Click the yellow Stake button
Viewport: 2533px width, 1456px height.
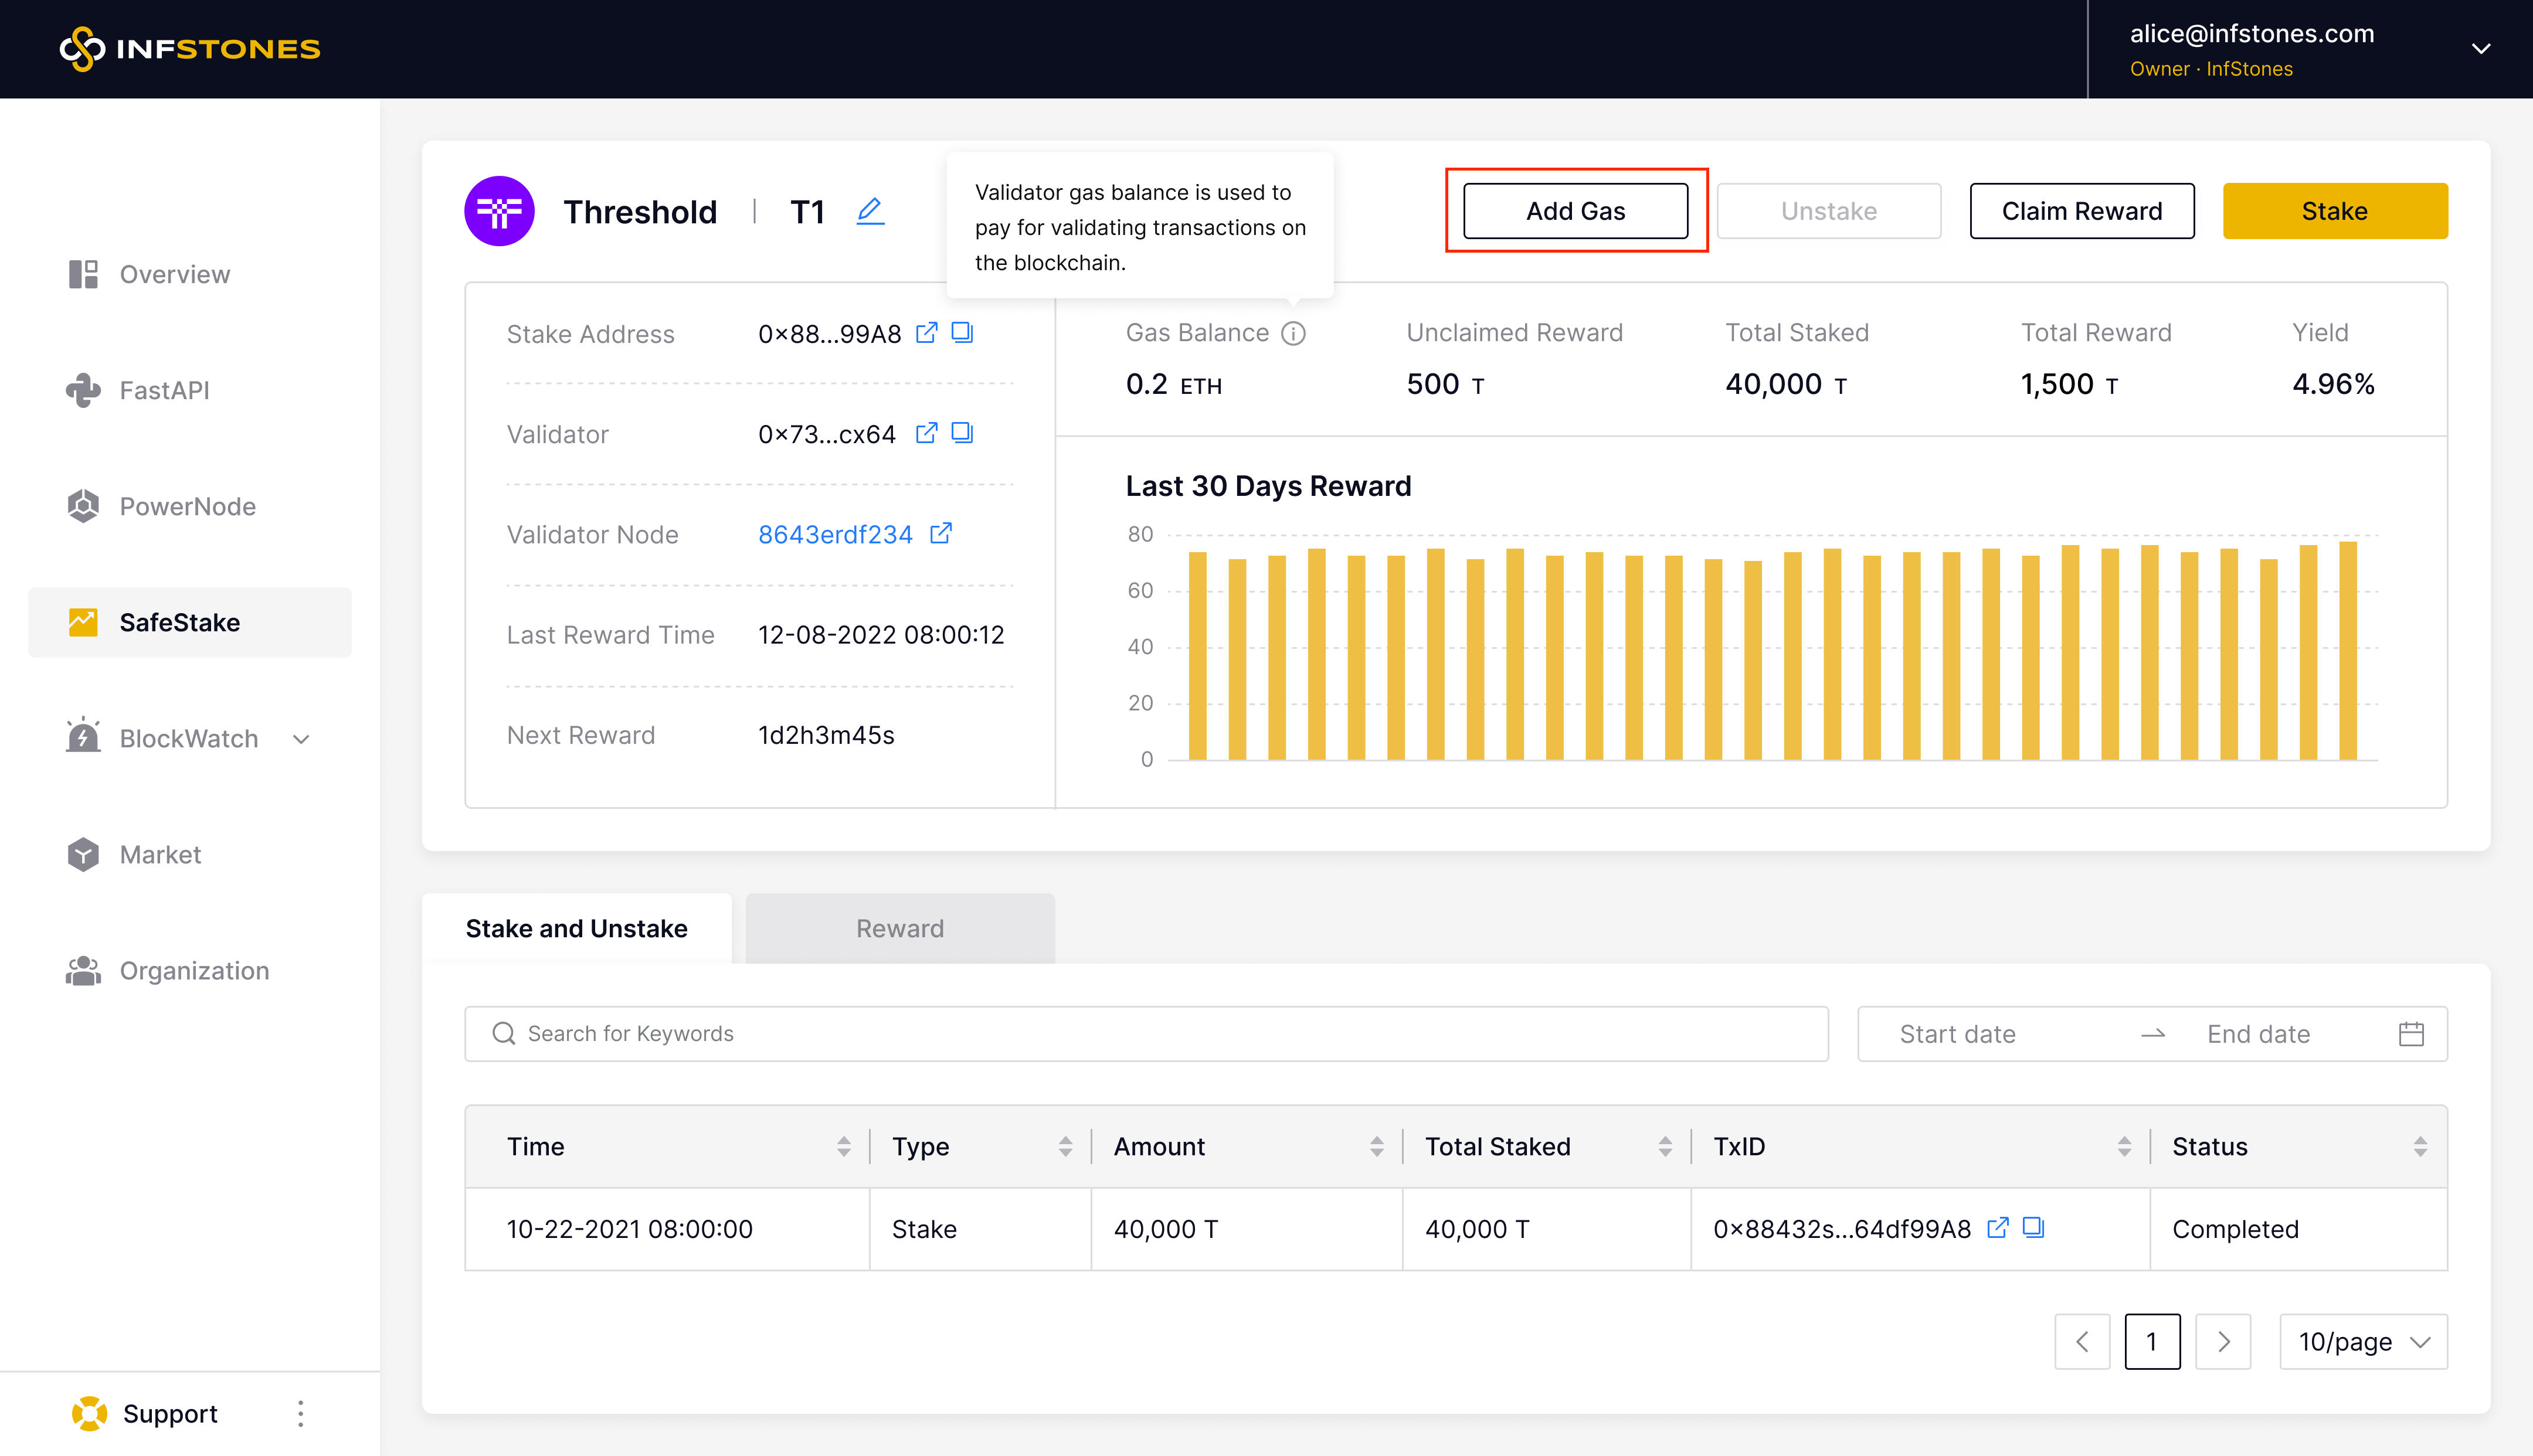point(2334,211)
